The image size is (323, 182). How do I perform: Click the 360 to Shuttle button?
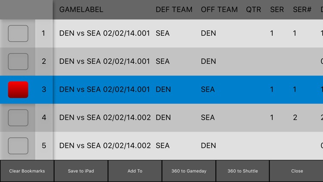pyautogui.click(x=242, y=171)
